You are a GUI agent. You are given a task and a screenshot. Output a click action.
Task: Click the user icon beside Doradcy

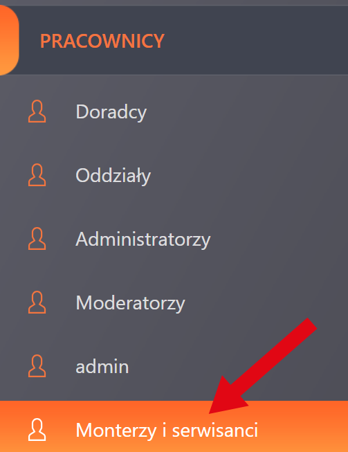click(x=37, y=111)
